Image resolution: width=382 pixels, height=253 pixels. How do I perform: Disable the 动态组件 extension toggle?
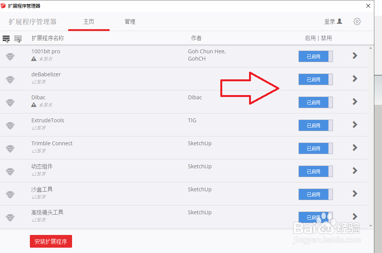pyautogui.click(x=315, y=171)
